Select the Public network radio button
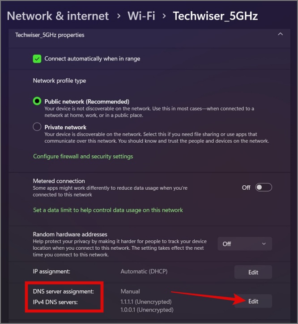The width and height of the screenshot is (298, 324). point(37,102)
